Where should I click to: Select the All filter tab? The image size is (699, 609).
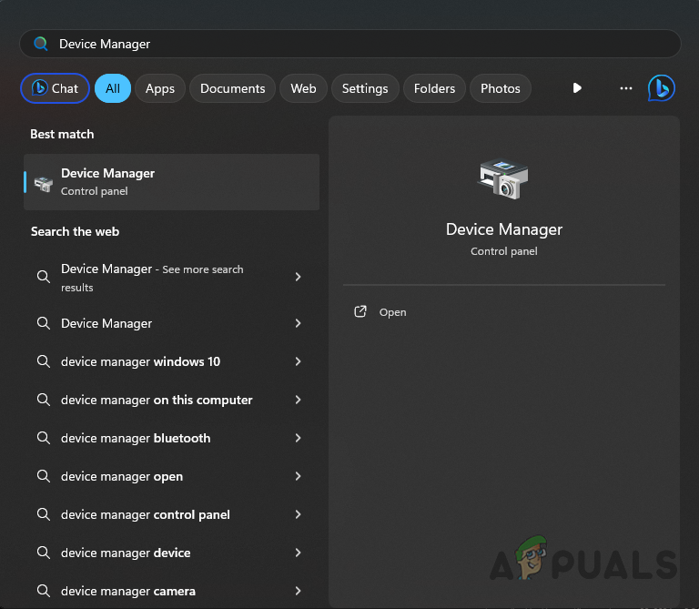click(113, 88)
